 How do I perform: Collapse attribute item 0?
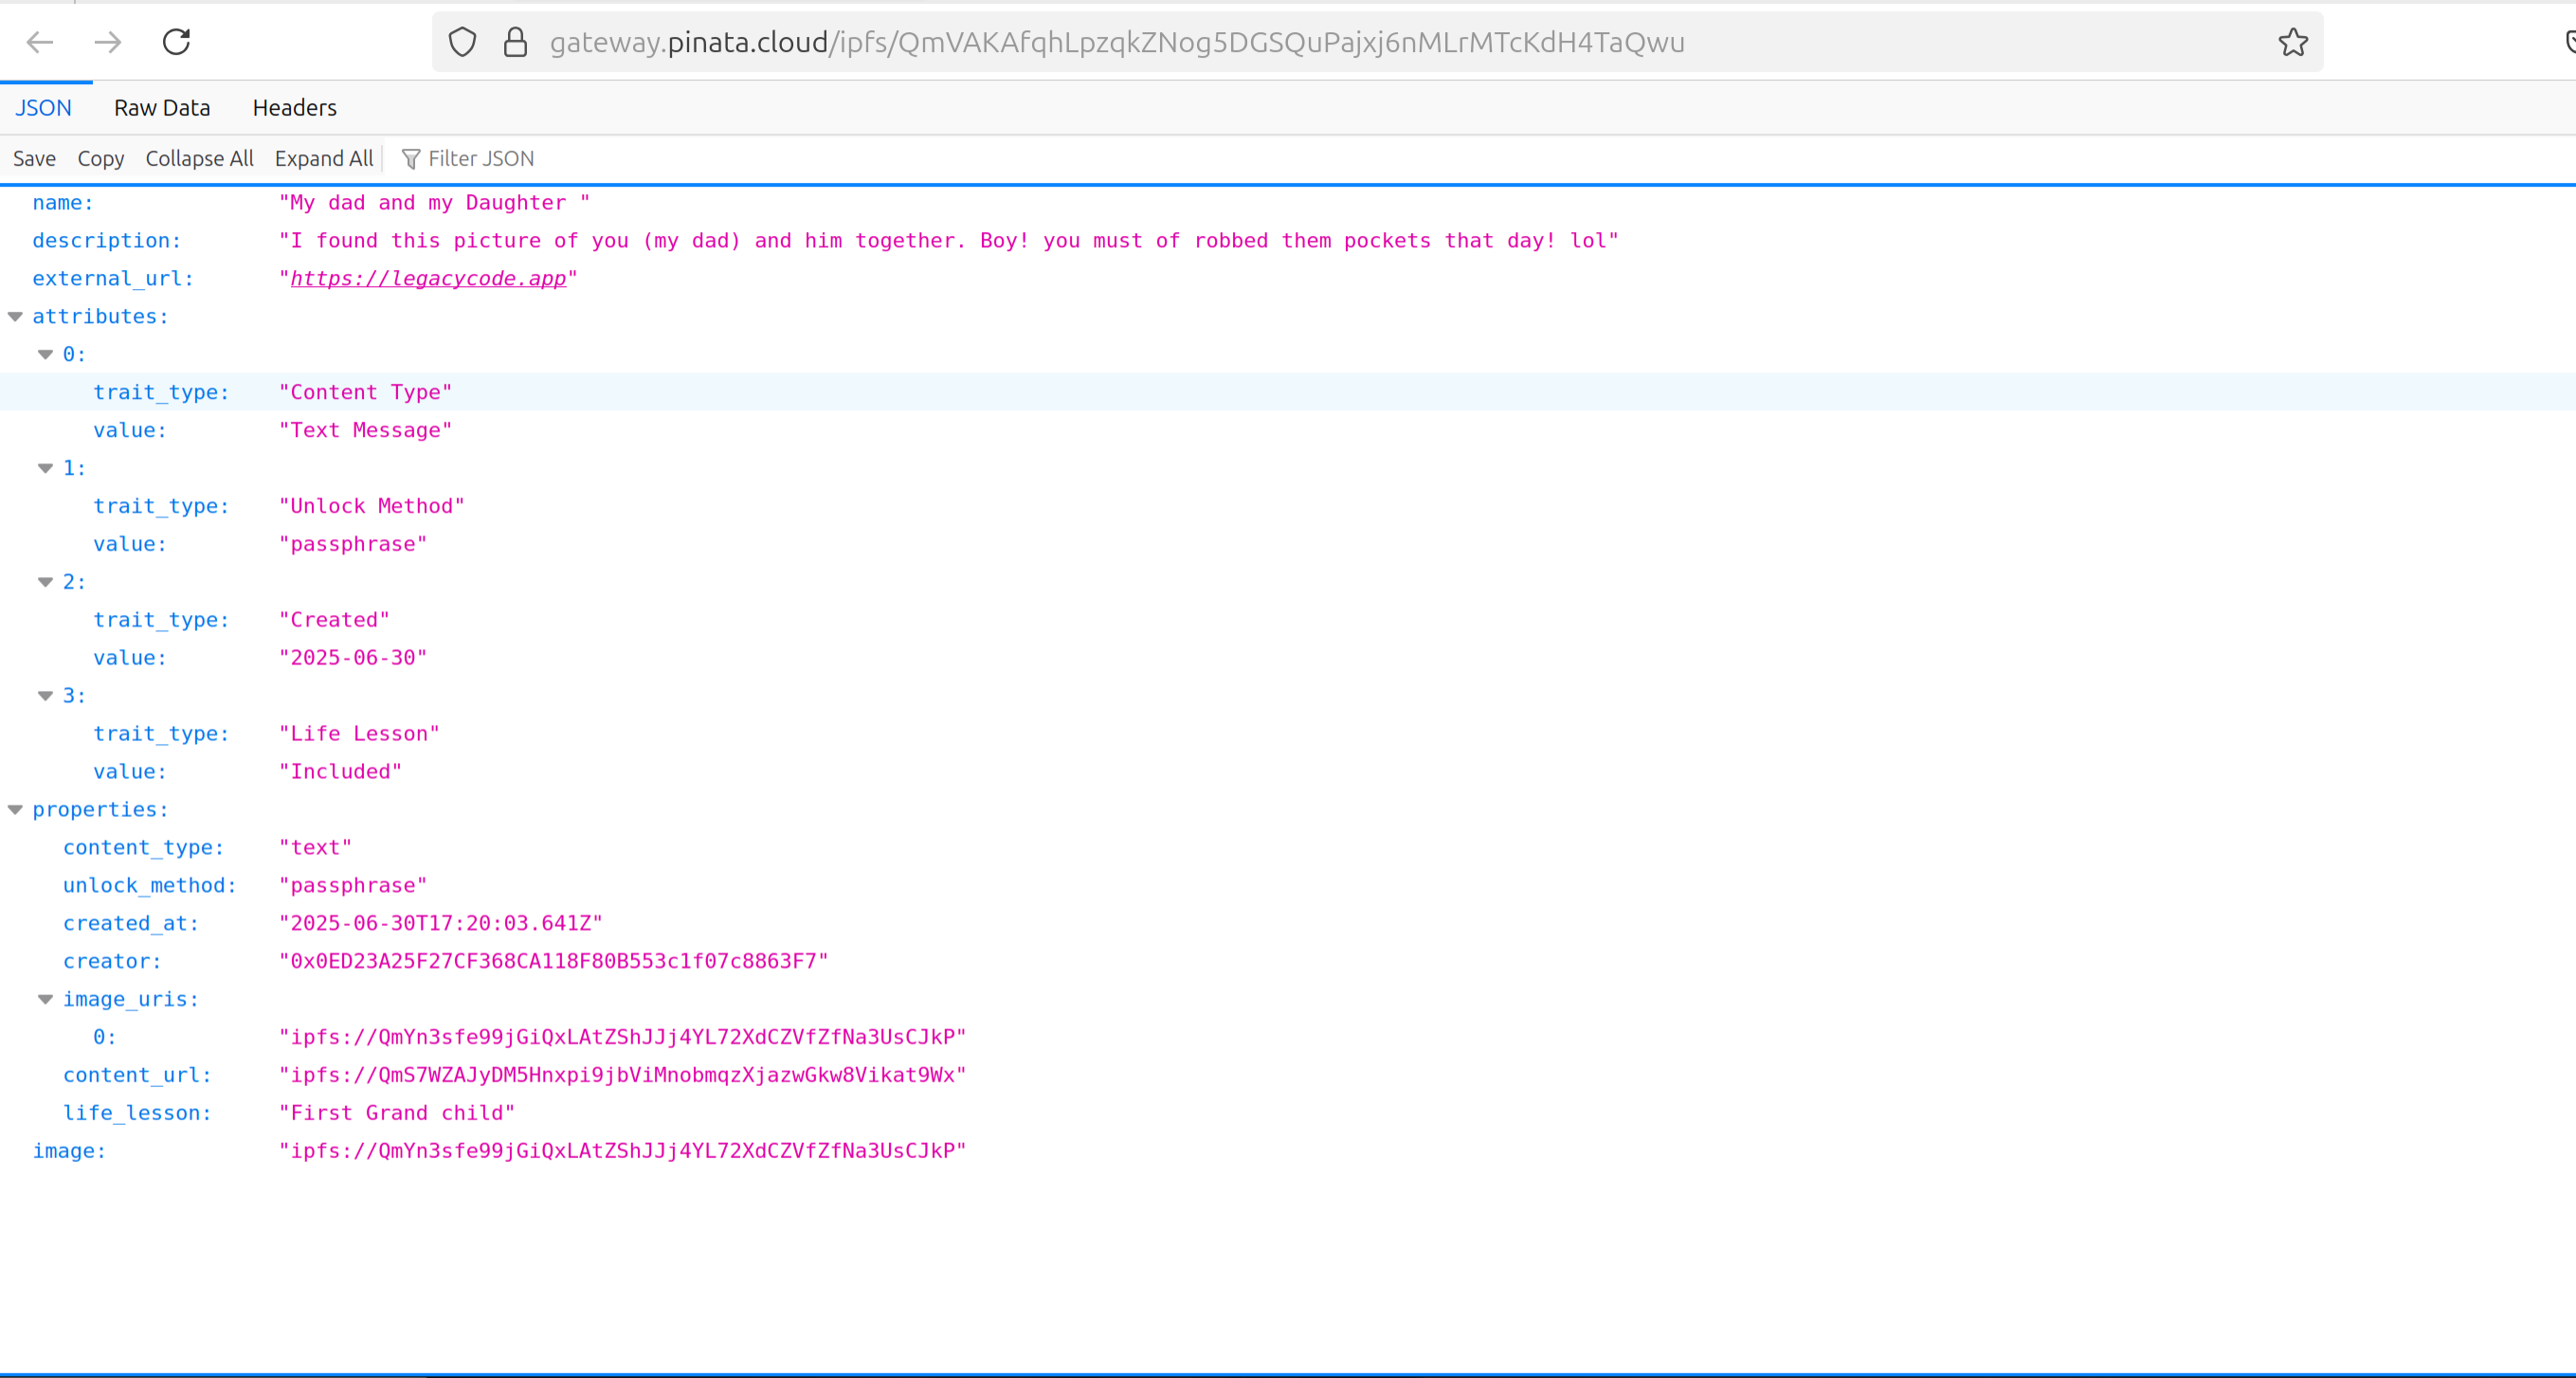(x=45, y=355)
